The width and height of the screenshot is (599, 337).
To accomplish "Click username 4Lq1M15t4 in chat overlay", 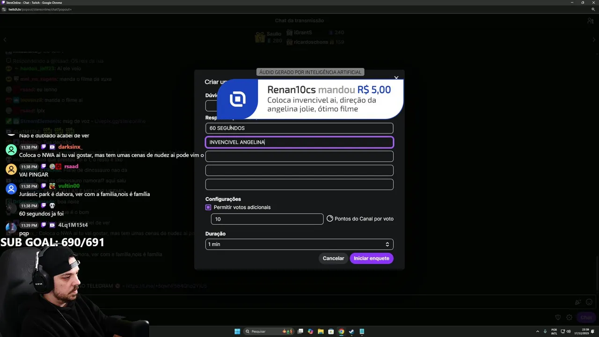I will click(x=73, y=225).
